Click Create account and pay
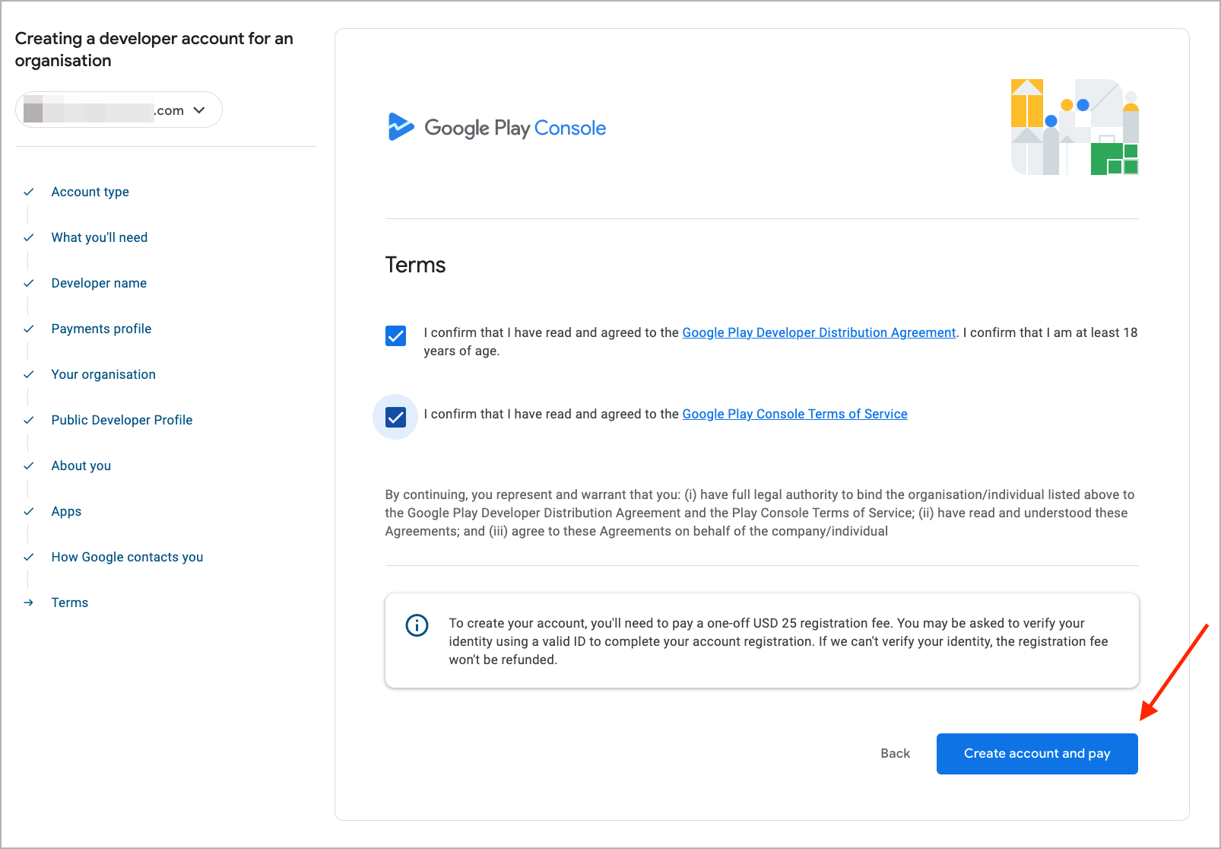The image size is (1221, 849). pyautogui.click(x=1037, y=754)
